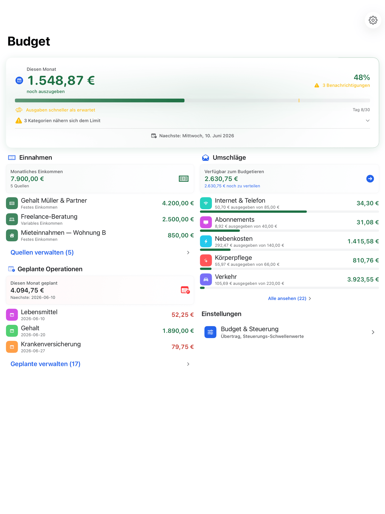Click the purple Lebensmittel icon

pos(12,315)
